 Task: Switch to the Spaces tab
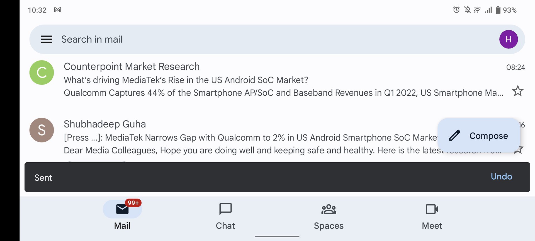click(x=329, y=216)
